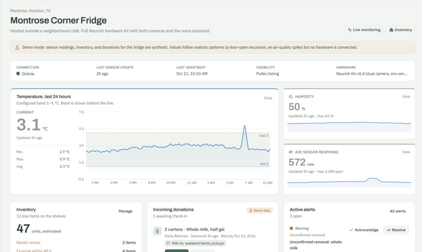Click the humidity sparkline chart
Screen dimensions: 422x252
349,127
